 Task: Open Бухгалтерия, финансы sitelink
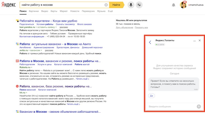coord(68,48)
